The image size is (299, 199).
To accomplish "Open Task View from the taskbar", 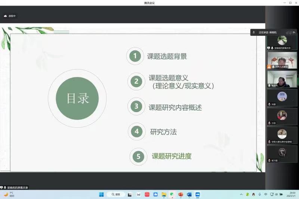I will 130,195.
